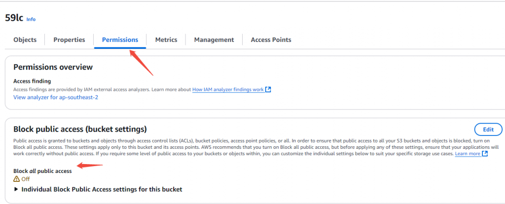Screen dimensions: 505x204
Task: Switch to the Access Points tab
Action: [271, 40]
